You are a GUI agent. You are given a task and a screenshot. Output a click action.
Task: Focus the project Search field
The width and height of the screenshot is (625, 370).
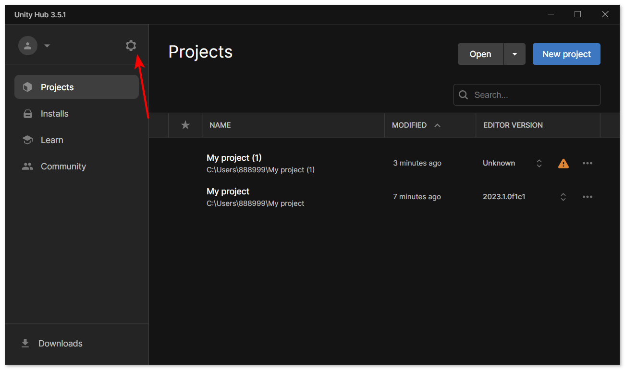(x=527, y=95)
